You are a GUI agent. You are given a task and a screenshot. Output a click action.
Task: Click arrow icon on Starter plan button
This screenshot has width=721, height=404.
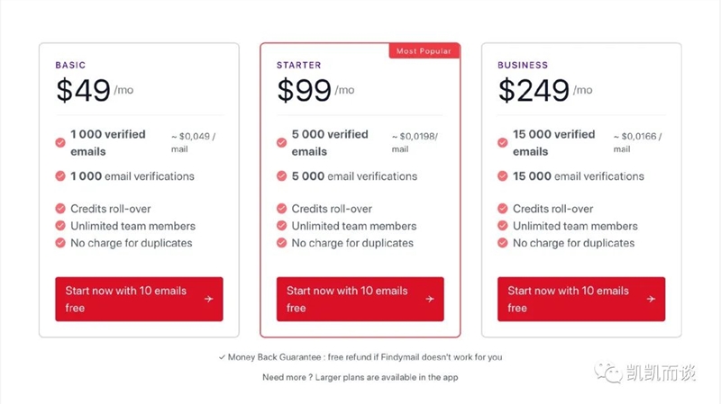click(430, 299)
